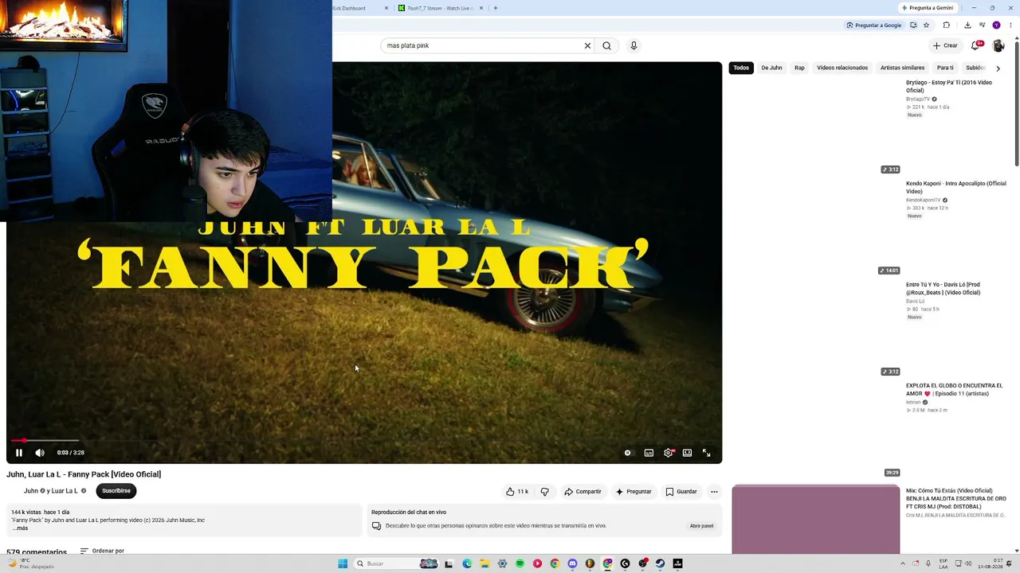This screenshot has width=1020, height=573.
Task: Open the Chrome three-dot menu
Action: pyautogui.click(x=1009, y=25)
